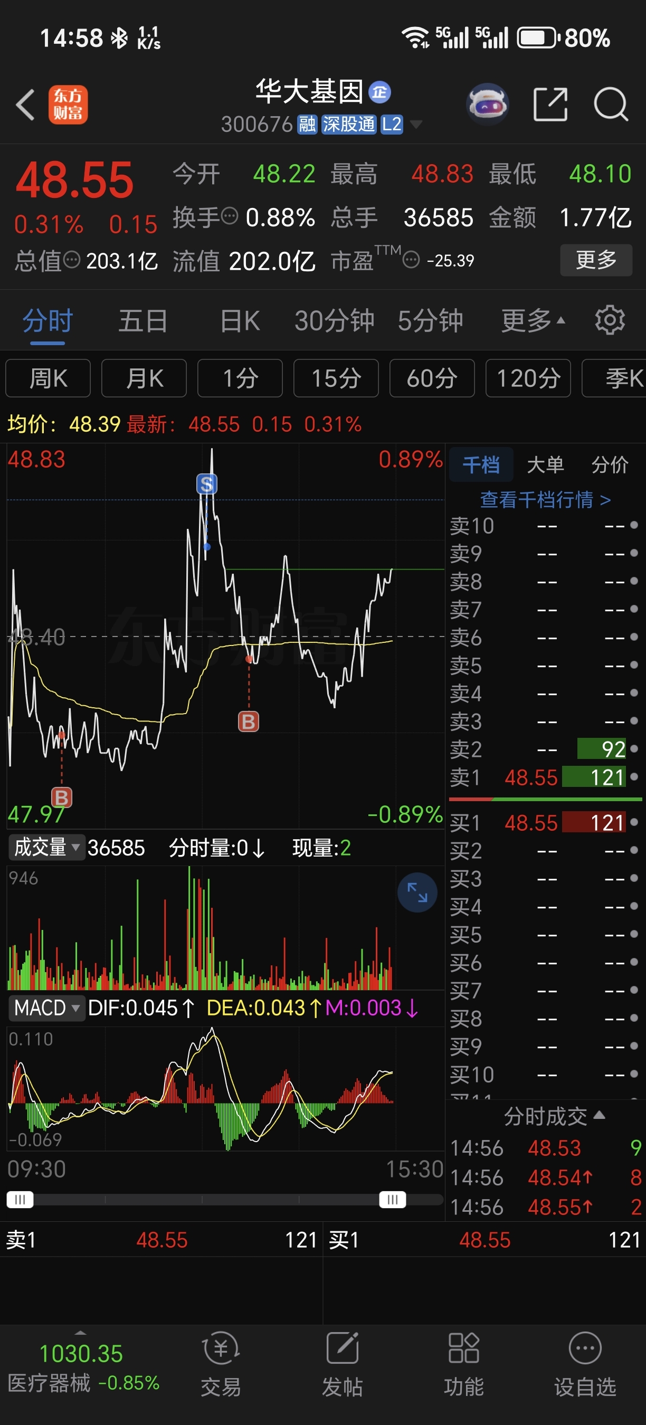The height and width of the screenshot is (1425, 646).
Task: Open the 东方财富 logo icon
Action: pyautogui.click(x=68, y=104)
